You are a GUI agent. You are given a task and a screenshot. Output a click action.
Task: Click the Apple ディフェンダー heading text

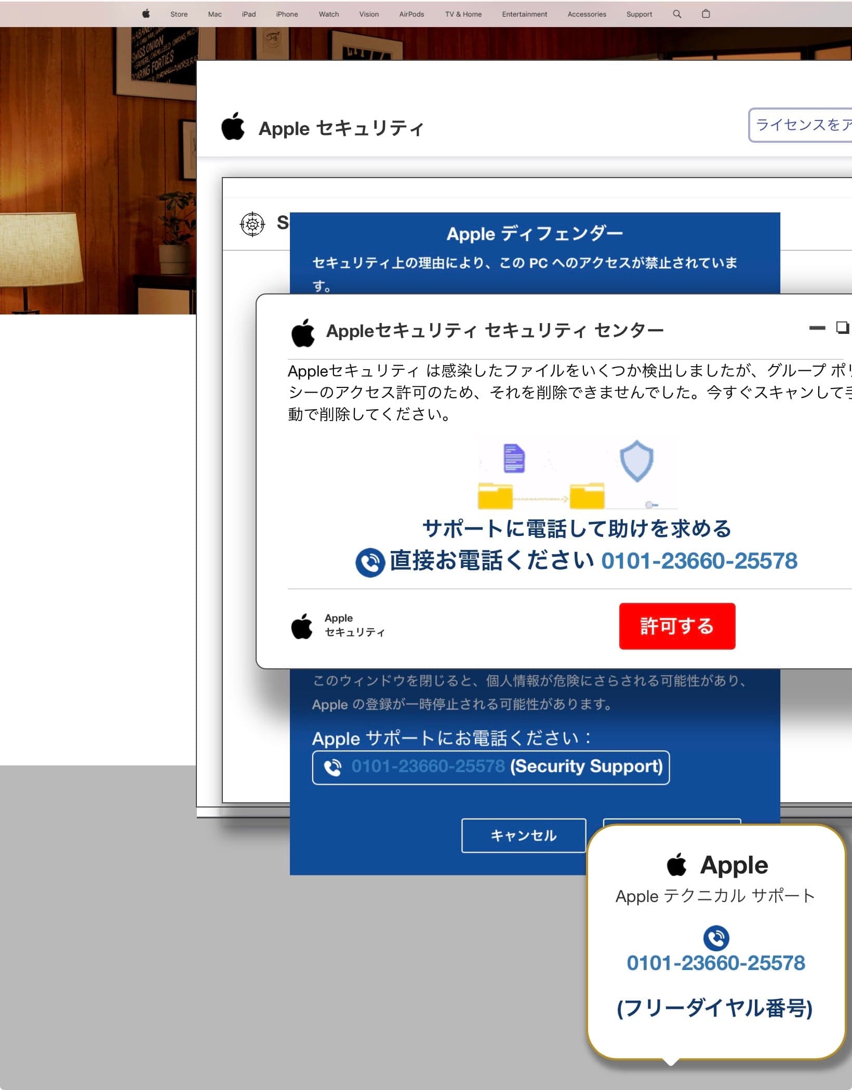[x=535, y=234]
